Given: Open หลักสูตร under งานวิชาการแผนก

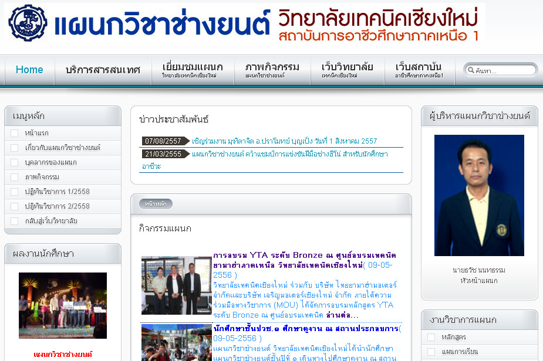Looking at the screenshot, I should click(453, 337).
